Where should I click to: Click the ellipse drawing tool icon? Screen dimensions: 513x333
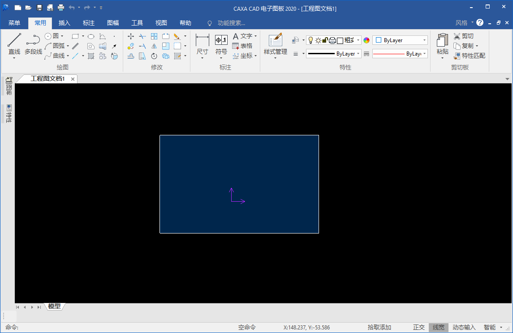pyautogui.click(x=91, y=36)
